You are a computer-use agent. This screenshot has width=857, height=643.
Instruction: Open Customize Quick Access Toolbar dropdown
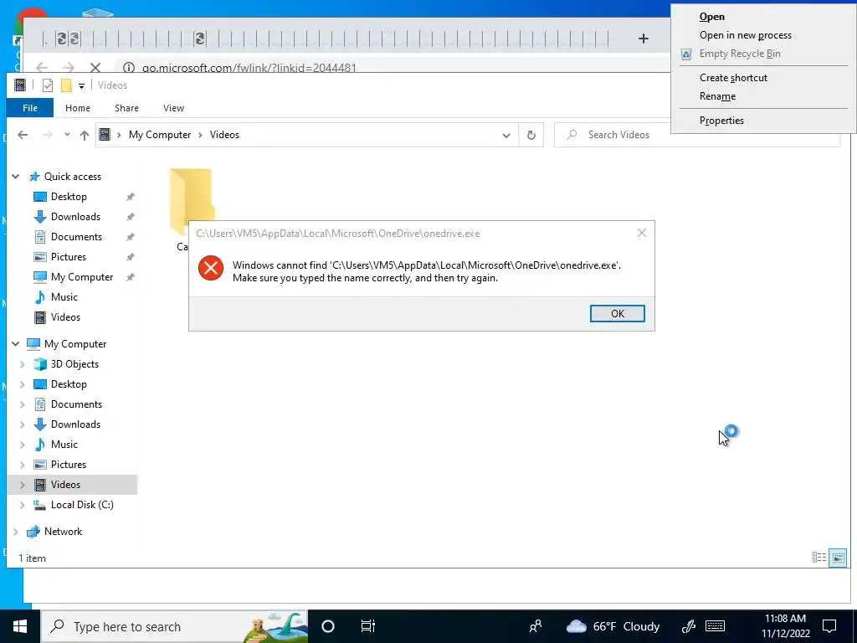click(81, 86)
